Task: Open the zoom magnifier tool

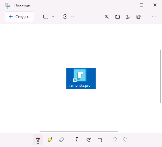Action: tap(107, 17)
